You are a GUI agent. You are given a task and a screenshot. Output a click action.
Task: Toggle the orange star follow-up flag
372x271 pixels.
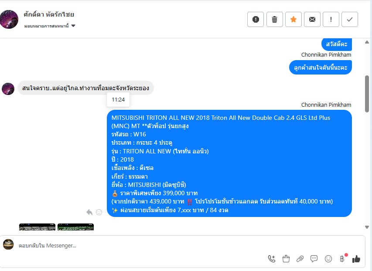click(293, 19)
